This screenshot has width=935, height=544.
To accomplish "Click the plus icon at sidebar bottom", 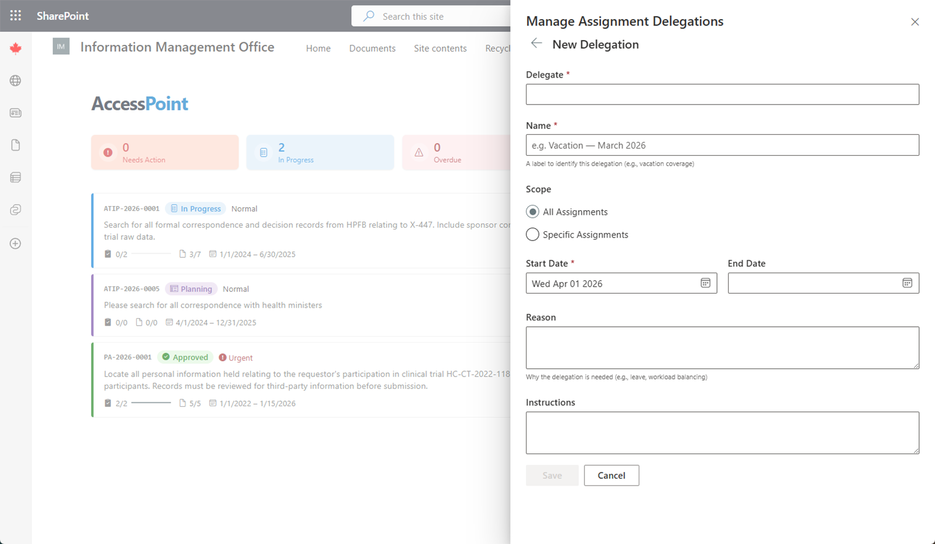I will pos(15,243).
